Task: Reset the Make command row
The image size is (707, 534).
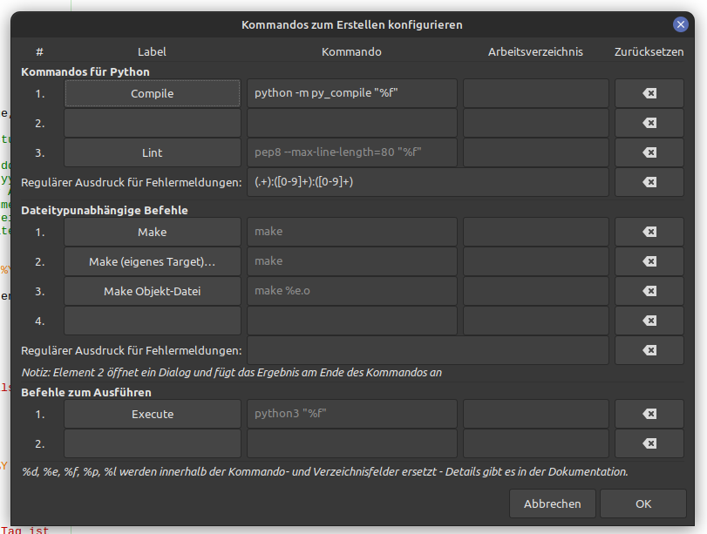Action: 649,232
